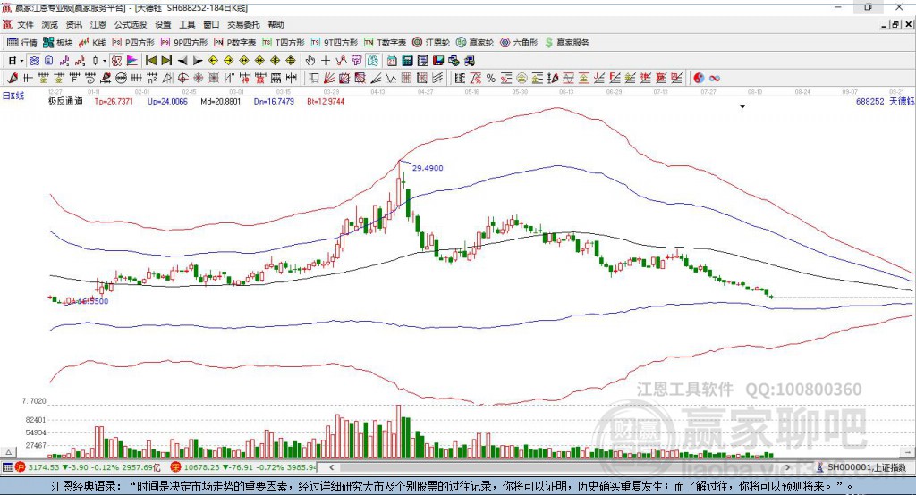Click the last yellow diamond arrow icon

point(291,61)
